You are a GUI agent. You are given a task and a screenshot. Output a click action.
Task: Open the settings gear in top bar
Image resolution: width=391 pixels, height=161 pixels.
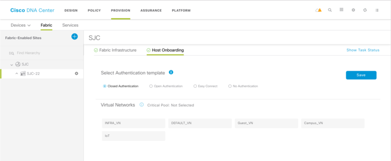click(353, 10)
